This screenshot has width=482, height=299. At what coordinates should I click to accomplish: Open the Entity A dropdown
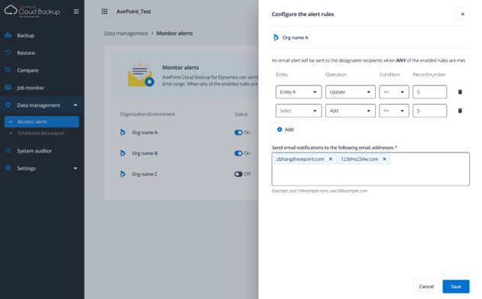coord(299,92)
